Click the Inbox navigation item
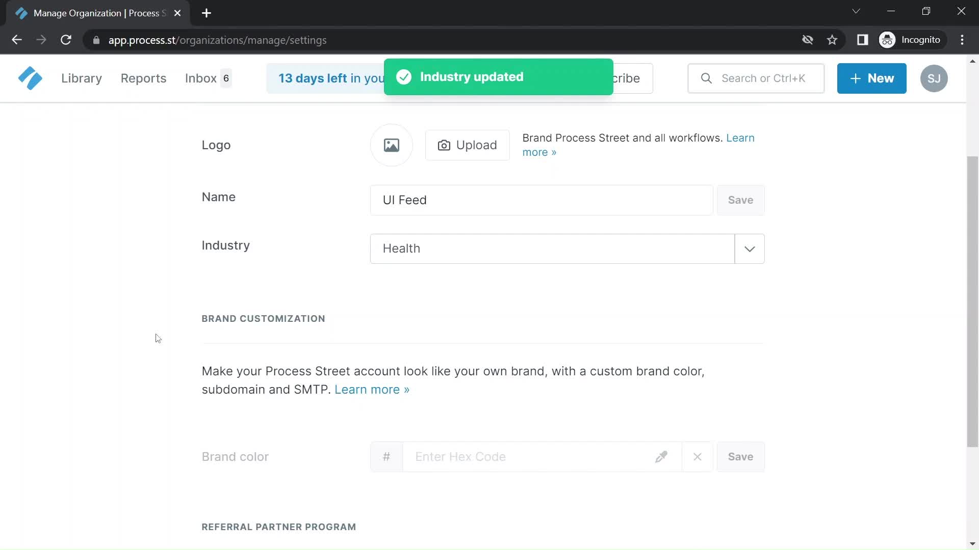 pyautogui.click(x=200, y=78)
